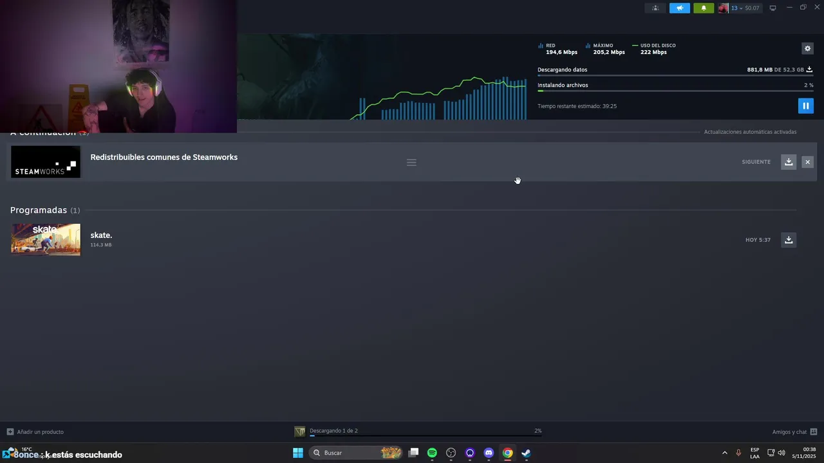
Task: Click the USO DEL DISCO 222 Mbps stat
Action: [x=653, y=49]
